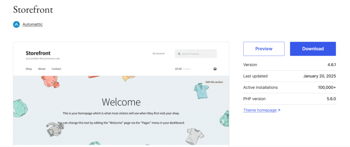
Task: Click the PHP version value 5.6.0
Action: coord(331,99)
